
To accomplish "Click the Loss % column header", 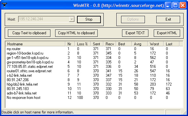I will pos(83,44).
